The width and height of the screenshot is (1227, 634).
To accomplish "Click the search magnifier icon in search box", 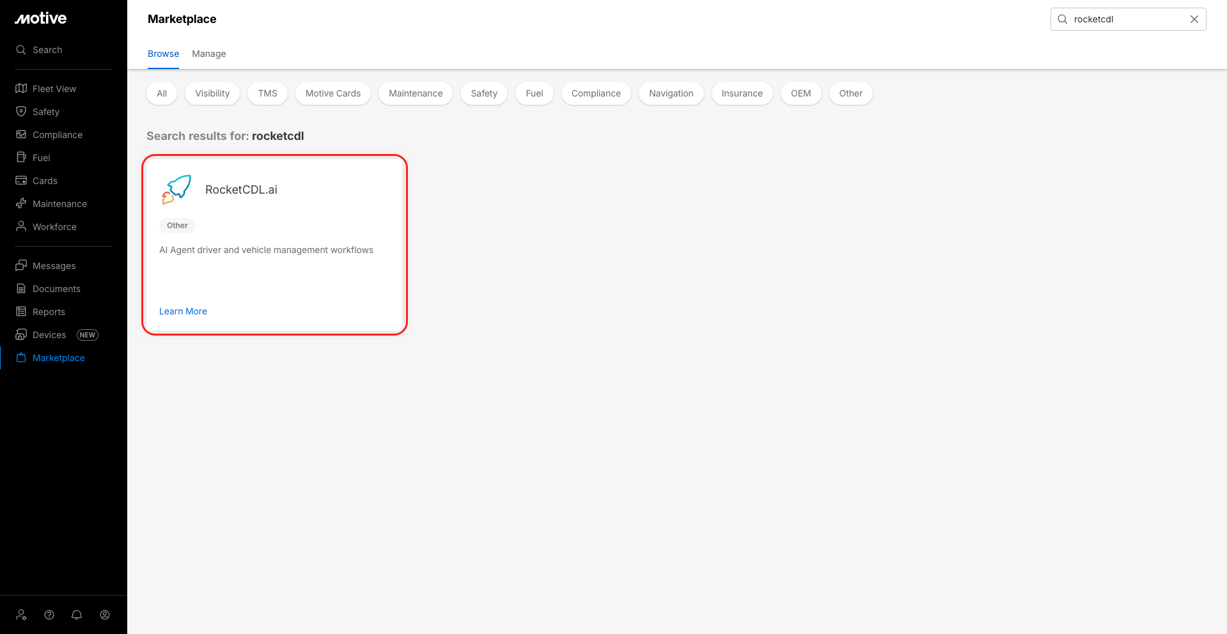I will tap(1063, 19).
